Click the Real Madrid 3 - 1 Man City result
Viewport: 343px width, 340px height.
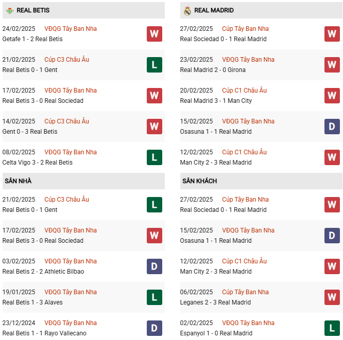point(216,101)
